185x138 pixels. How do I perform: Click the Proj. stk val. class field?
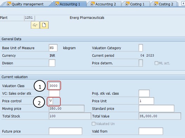coord(144,93)
